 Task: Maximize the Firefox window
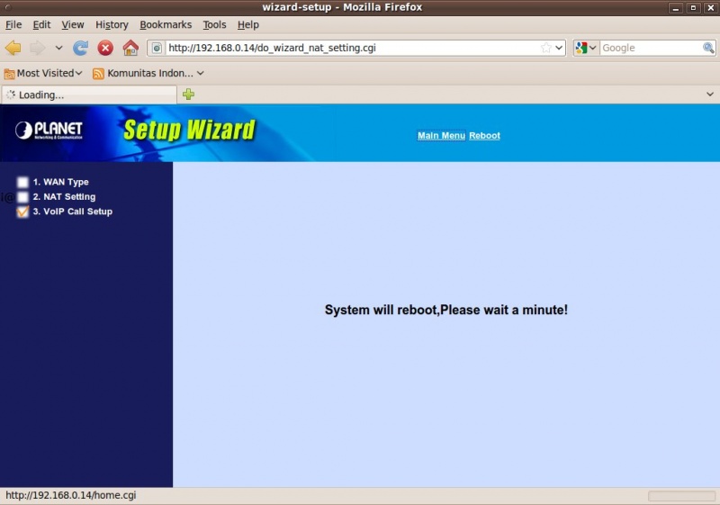coord(693,8)
